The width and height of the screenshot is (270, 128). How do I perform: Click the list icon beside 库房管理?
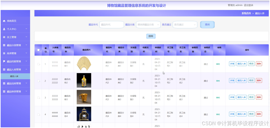click(4, 53)
